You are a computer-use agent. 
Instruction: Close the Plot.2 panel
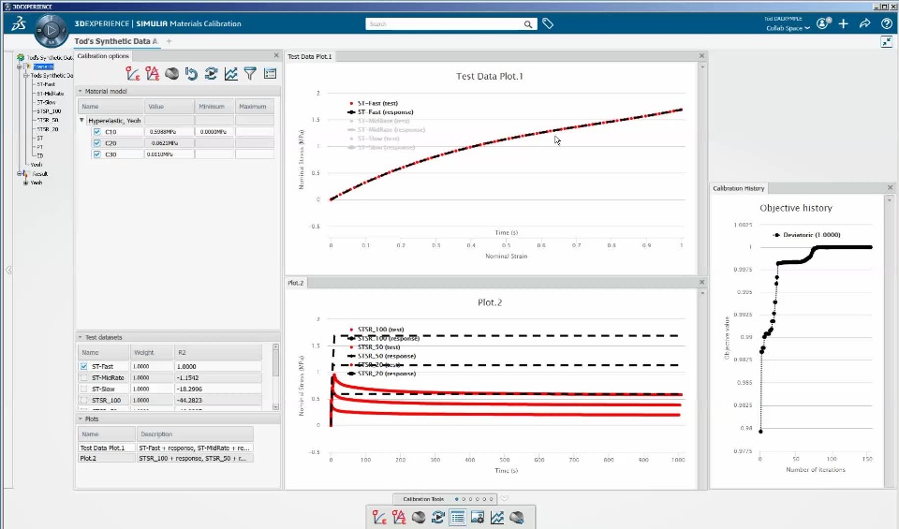click(701, 282)
